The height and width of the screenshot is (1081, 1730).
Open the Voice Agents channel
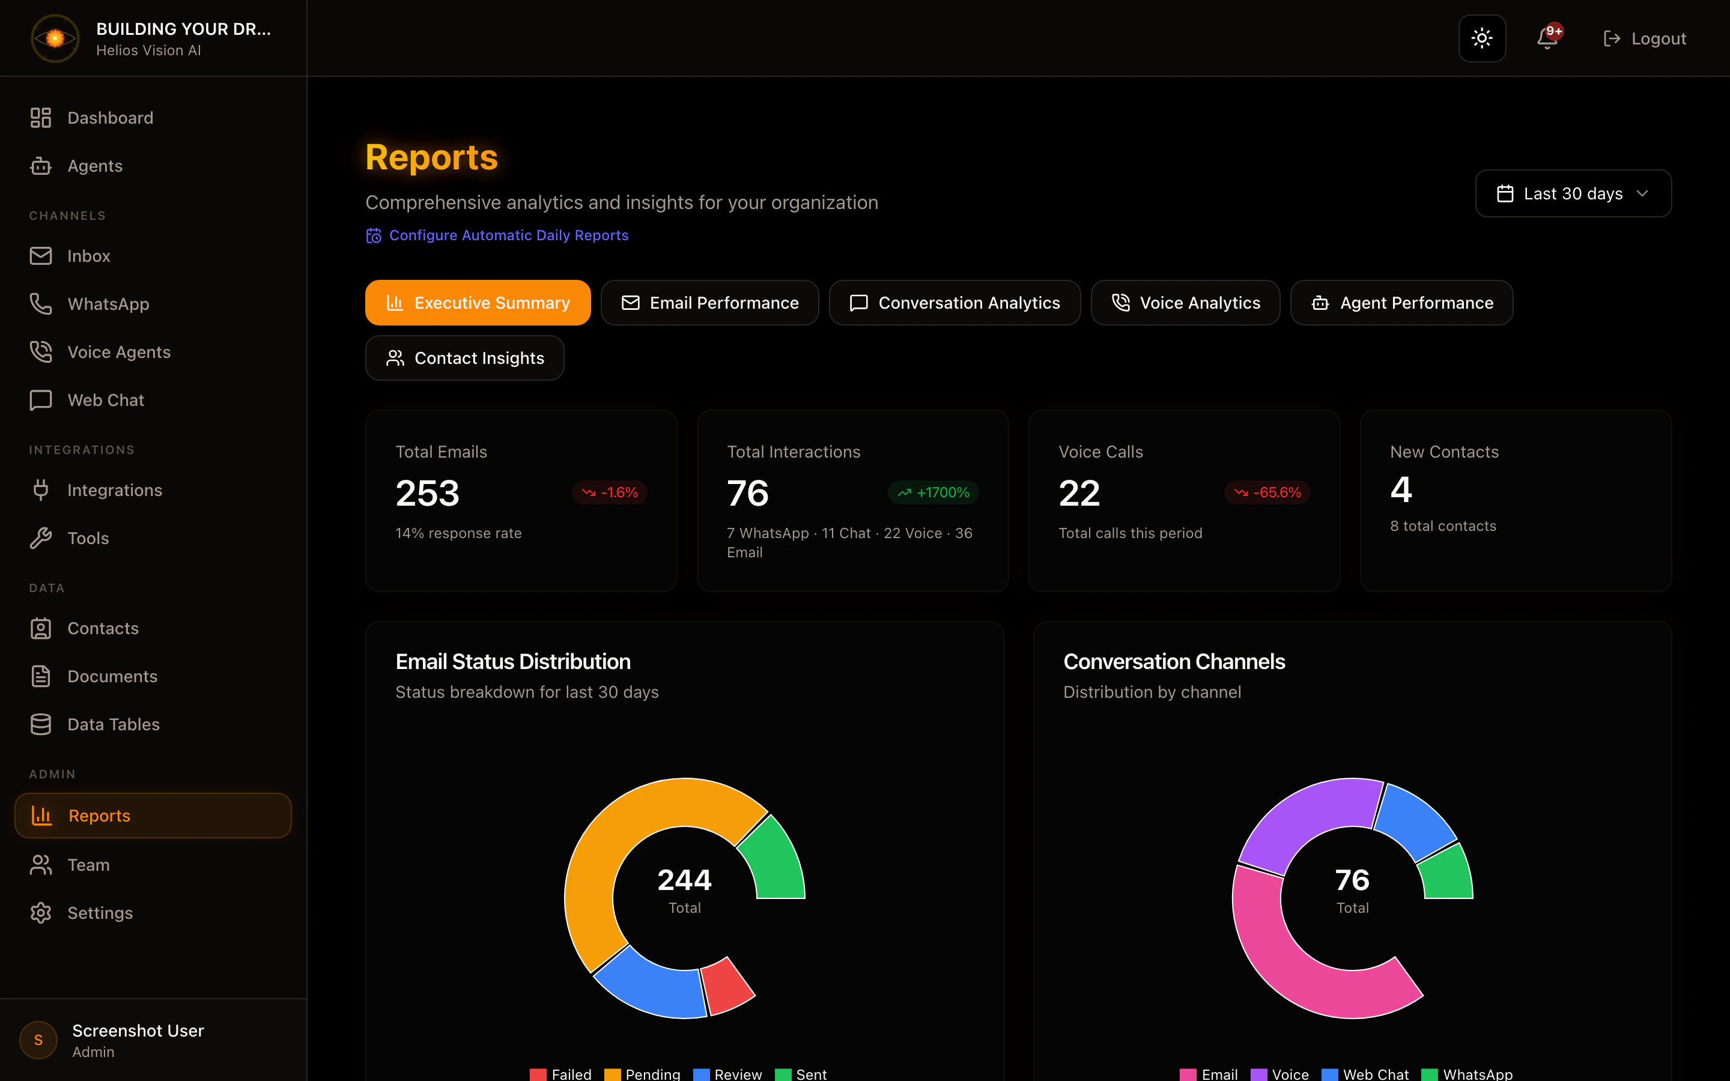(119, 352)
